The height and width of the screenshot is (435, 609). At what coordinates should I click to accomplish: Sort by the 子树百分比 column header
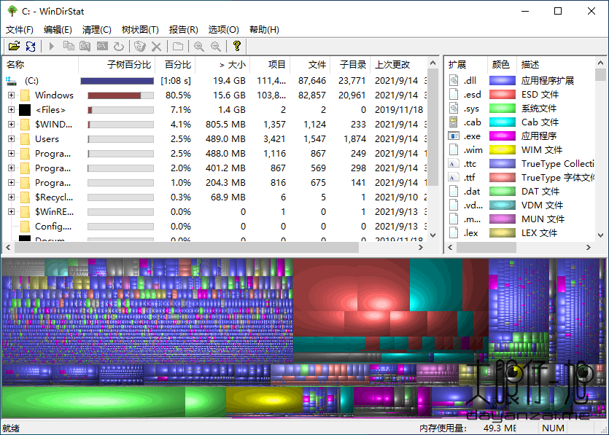117,65
